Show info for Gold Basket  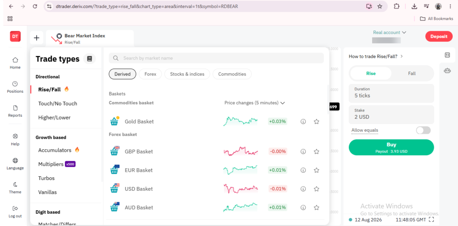pyautogui.click(x=303, y=121)
